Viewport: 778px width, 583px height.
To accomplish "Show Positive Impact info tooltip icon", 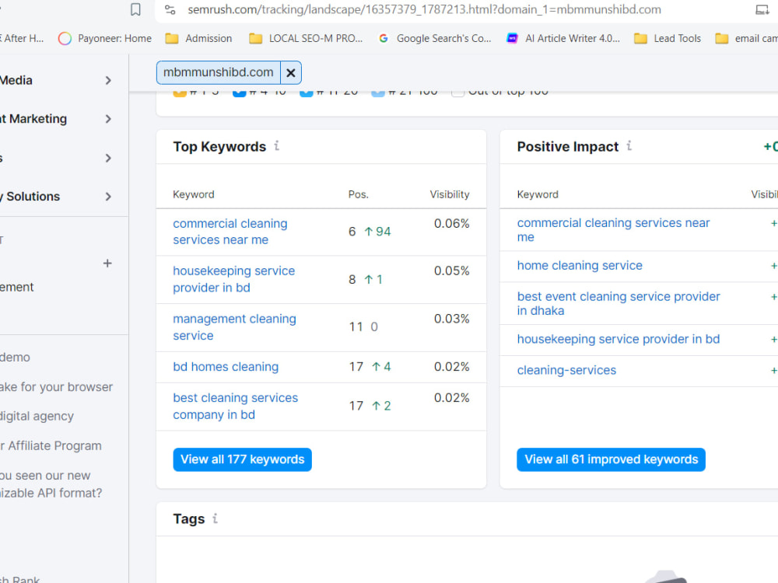I will [x=629, y=146].
